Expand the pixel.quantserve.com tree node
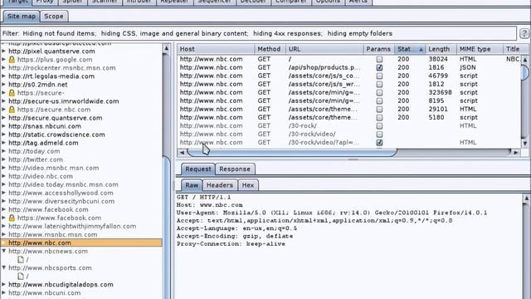 pos(3,51)
